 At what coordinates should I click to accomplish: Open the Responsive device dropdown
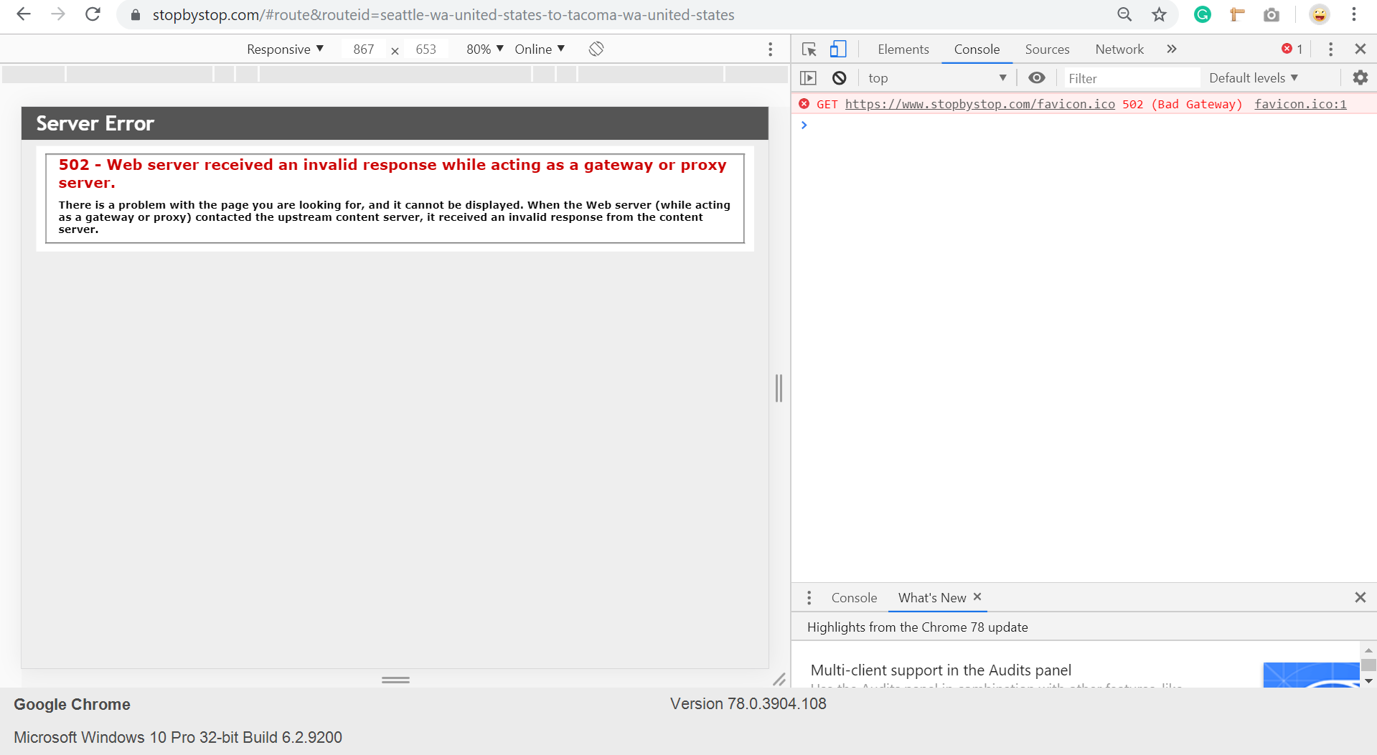point(285,49)
